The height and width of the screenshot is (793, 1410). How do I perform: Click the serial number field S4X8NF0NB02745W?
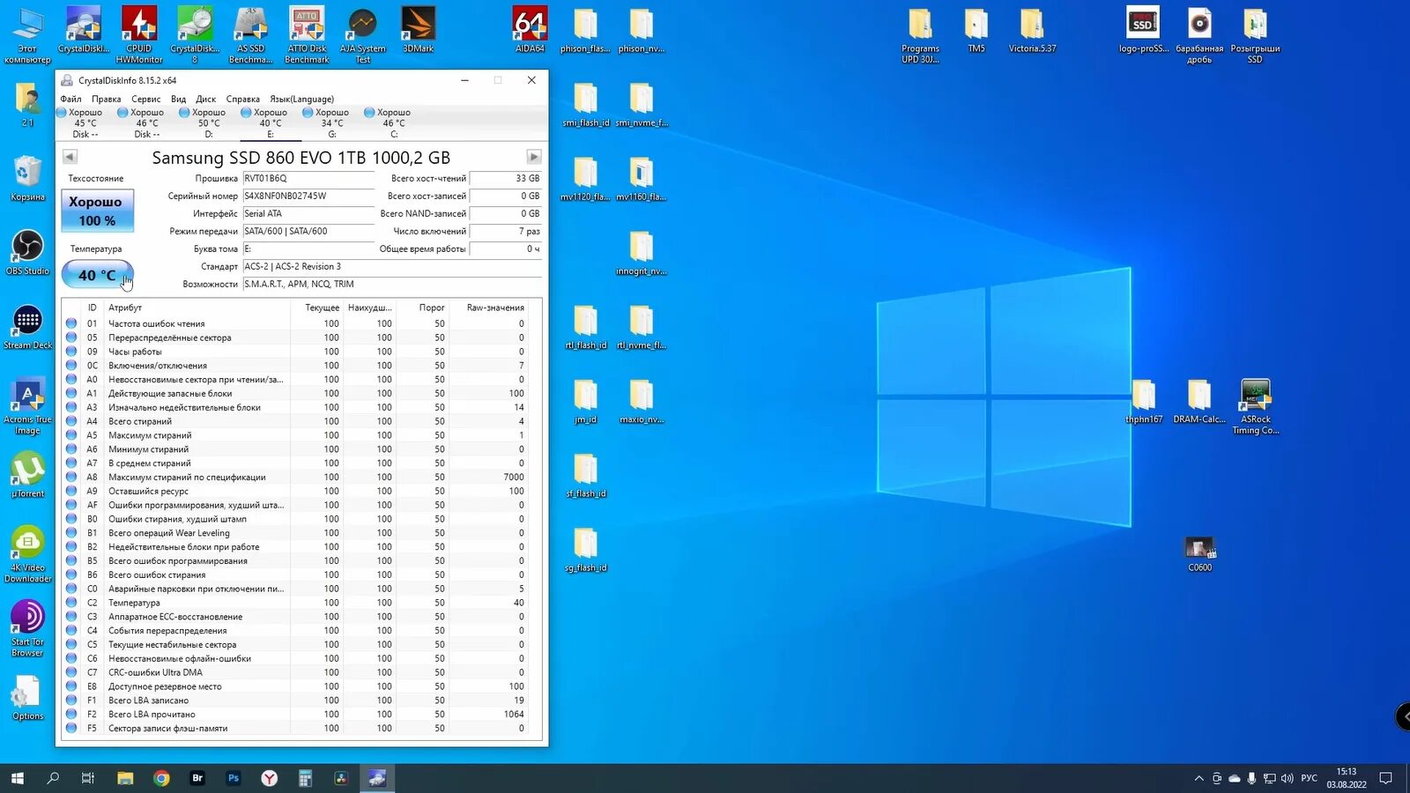(308, 196)
